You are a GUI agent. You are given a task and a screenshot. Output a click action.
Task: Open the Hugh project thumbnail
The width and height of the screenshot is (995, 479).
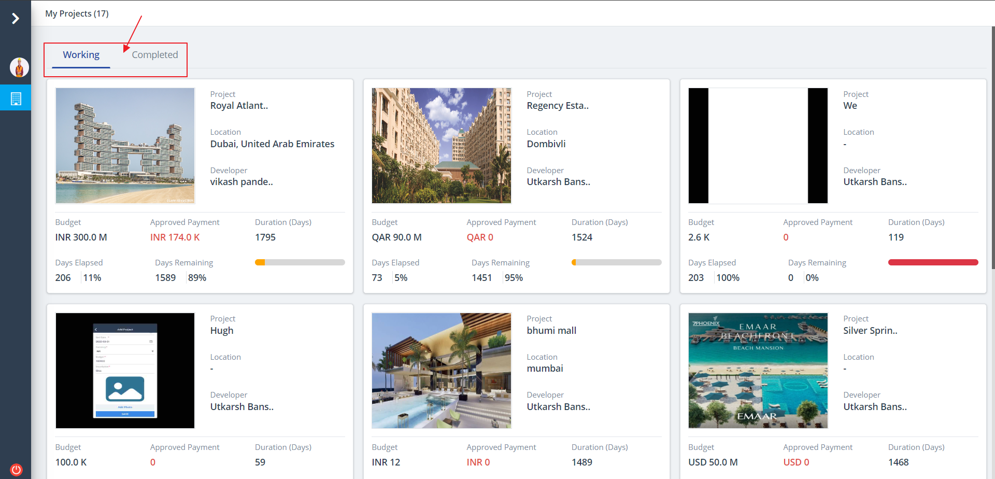[125, 370]
